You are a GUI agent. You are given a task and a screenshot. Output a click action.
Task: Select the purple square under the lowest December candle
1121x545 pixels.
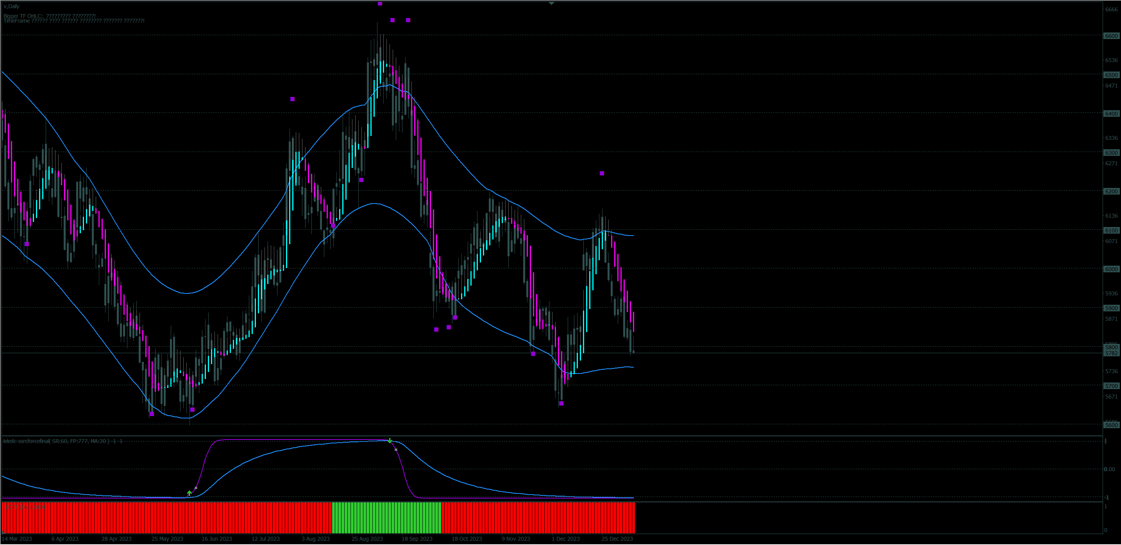[561, 404]
